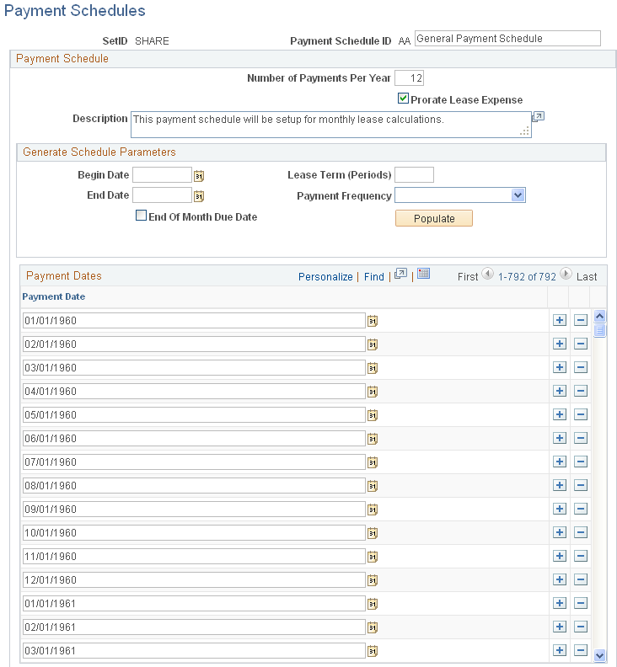The width and height of the screenshot is (617, 667).
Task: Show next rows arrow beside Last
Action: (x=566, y=274)
